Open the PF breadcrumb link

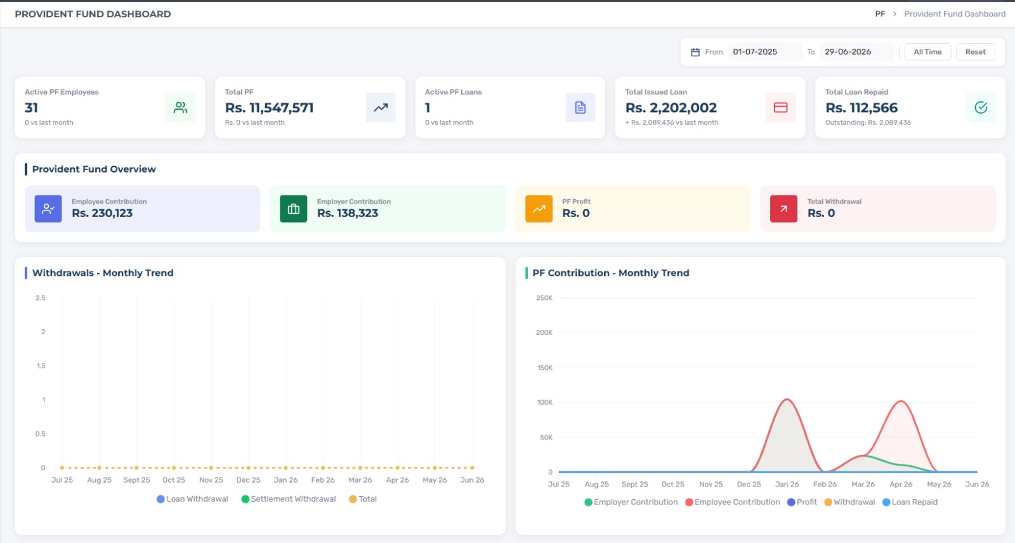[880, 14]
